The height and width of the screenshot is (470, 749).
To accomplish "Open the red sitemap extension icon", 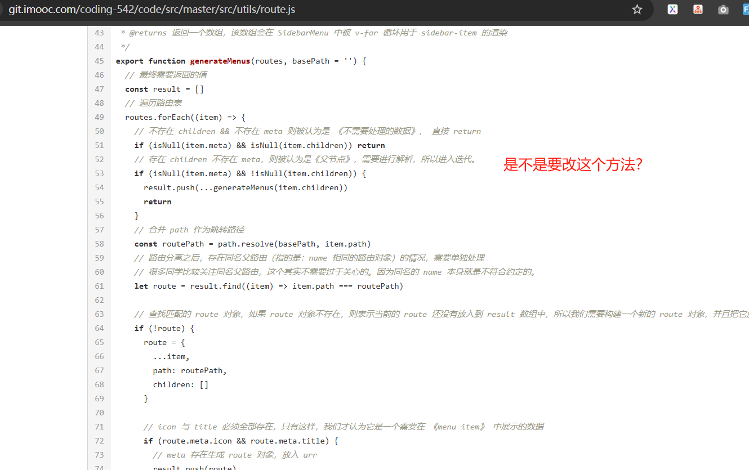I will coord(698,10).
